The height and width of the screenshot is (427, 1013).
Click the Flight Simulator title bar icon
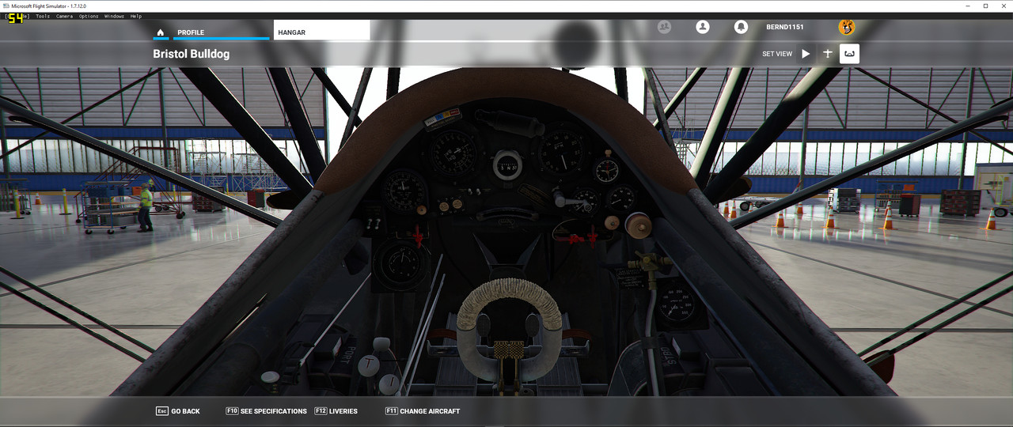pyautogui.click(x=5, y=6)
